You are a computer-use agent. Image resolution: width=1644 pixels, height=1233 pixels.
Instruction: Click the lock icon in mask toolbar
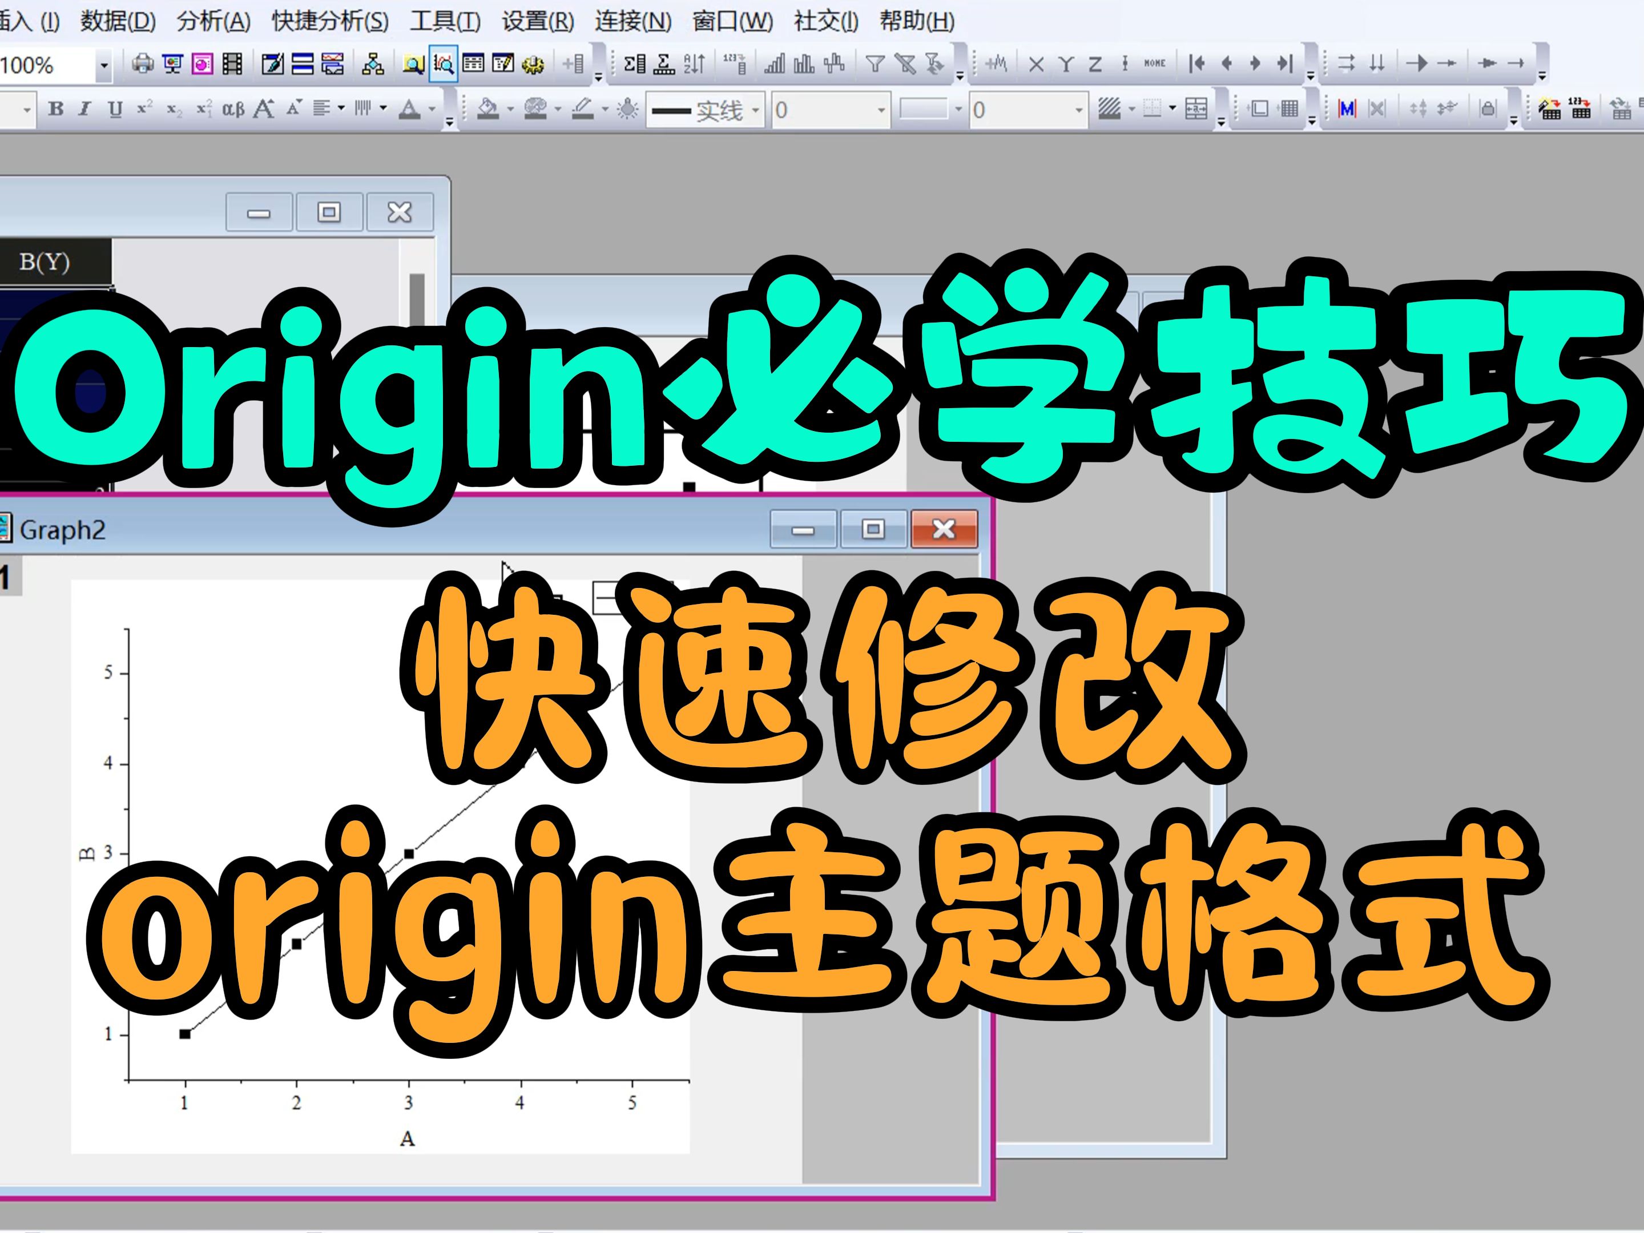tap(1487, 109)
